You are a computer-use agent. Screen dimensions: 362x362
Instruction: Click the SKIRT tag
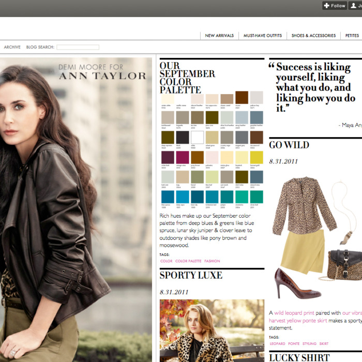(x=324, y=344)
